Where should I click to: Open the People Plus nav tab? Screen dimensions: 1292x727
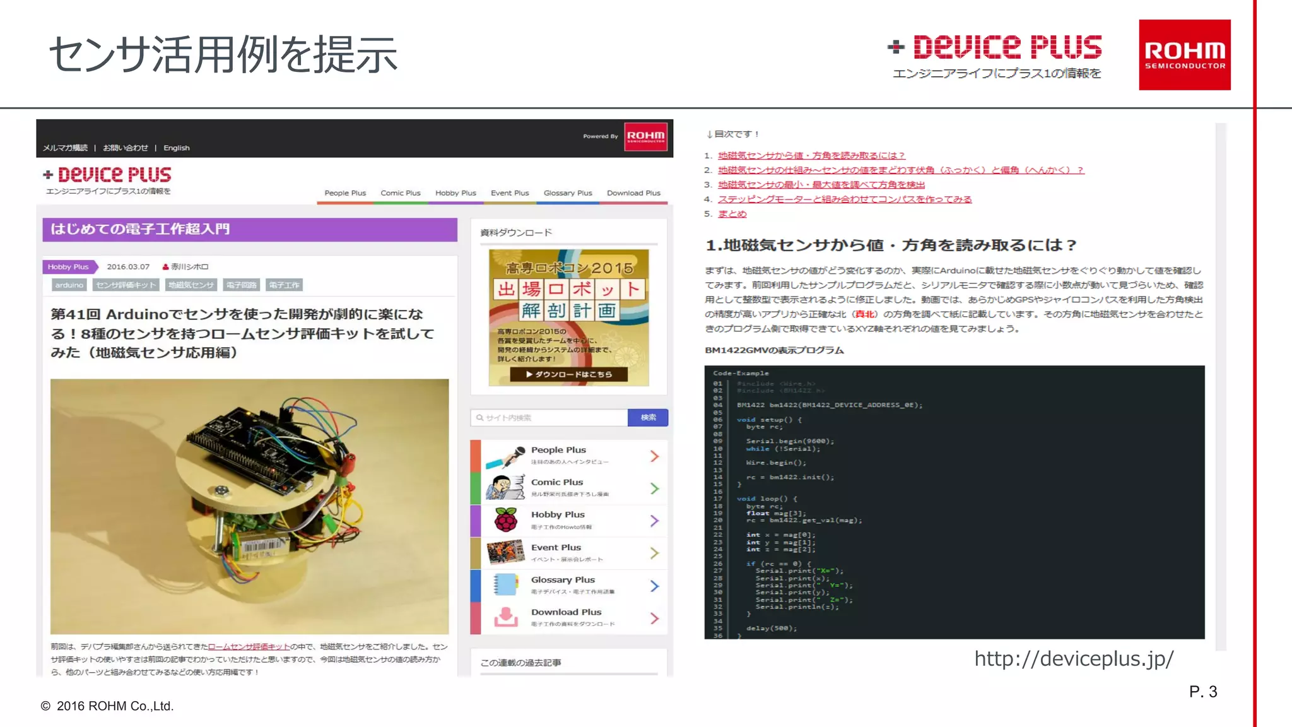(x=345, y=193)
